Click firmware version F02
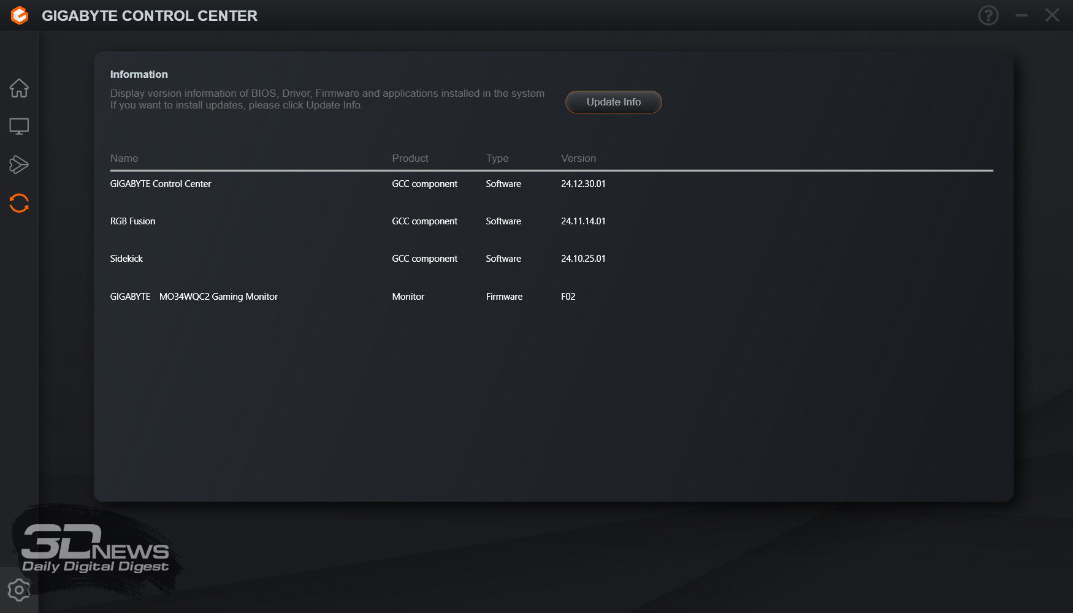 click(568, 297)
